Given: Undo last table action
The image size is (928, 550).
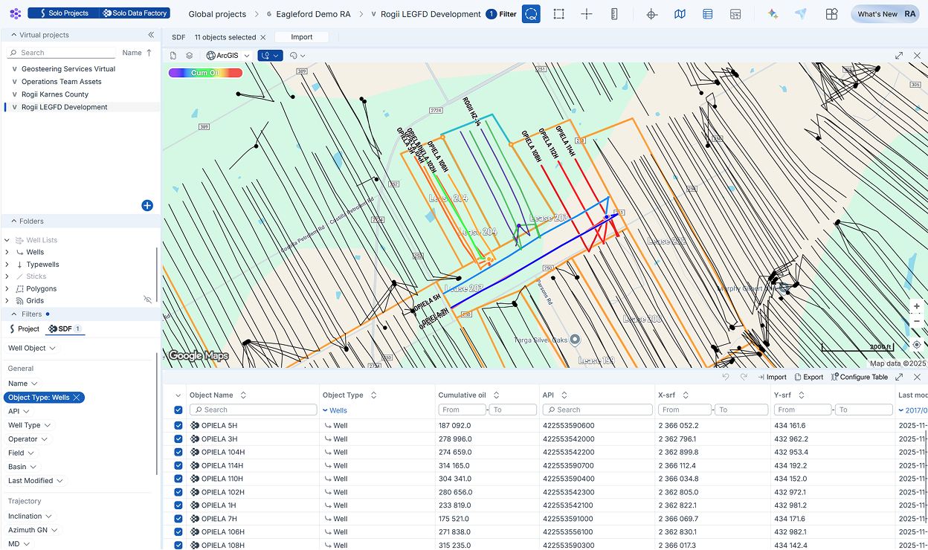Looking at the screenshot, I should 726,377.
